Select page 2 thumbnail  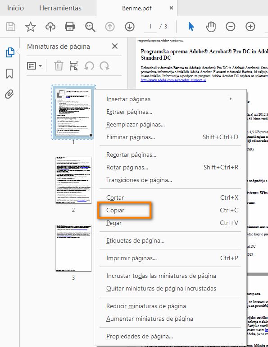pyautogui.click(x=73, y=180)
